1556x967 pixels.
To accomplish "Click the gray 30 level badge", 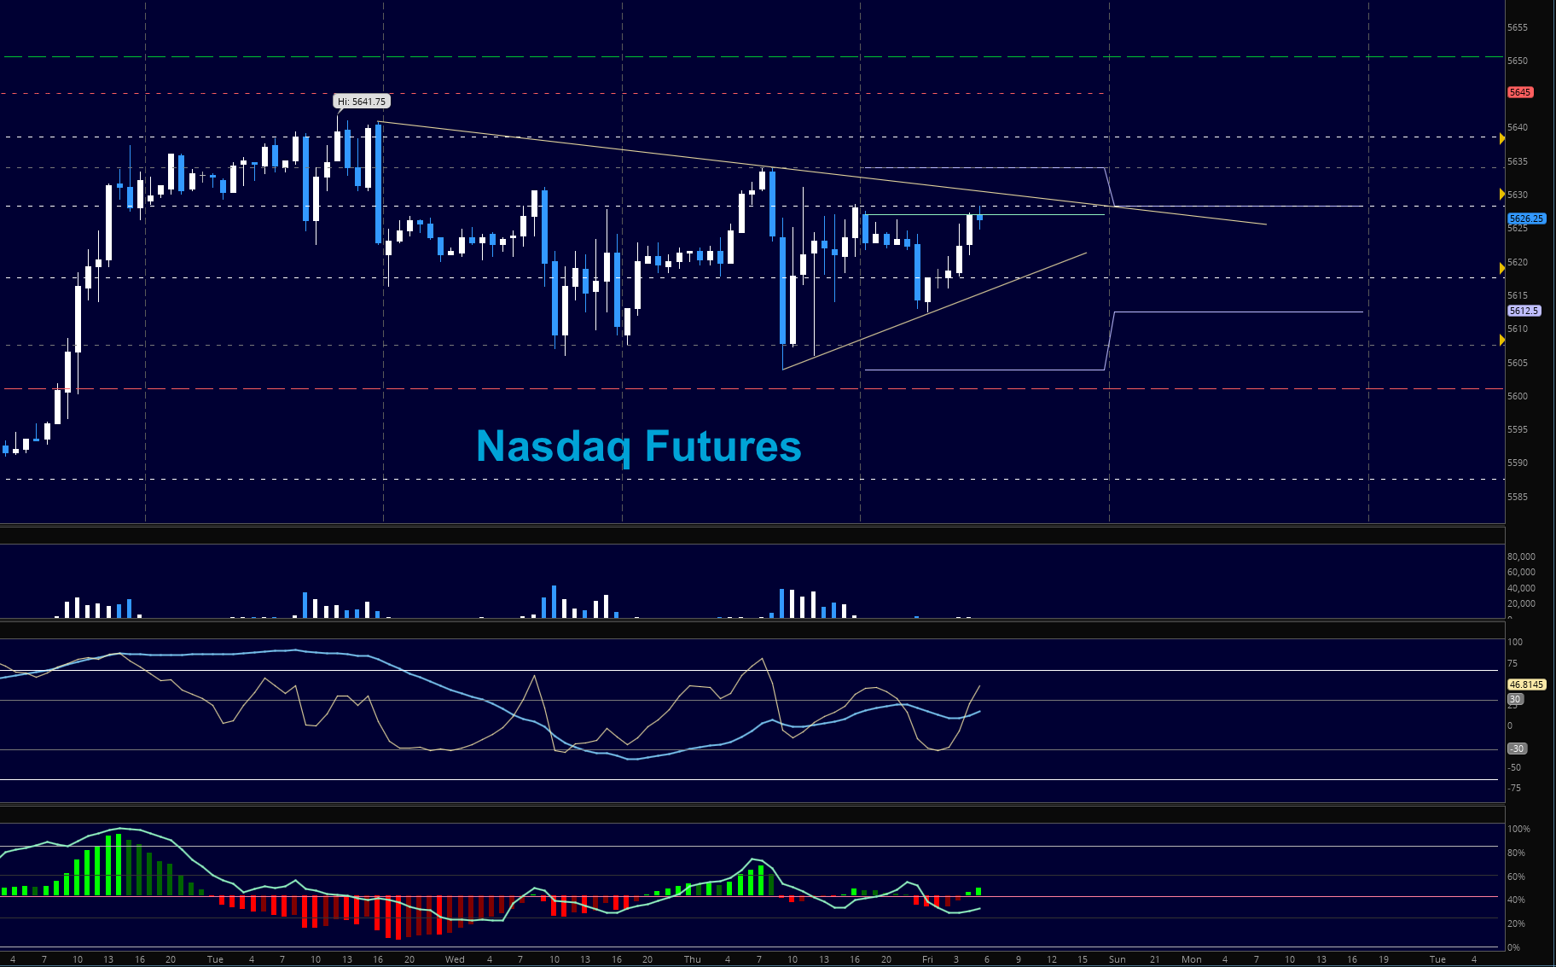I will (x=1515, y=699).
